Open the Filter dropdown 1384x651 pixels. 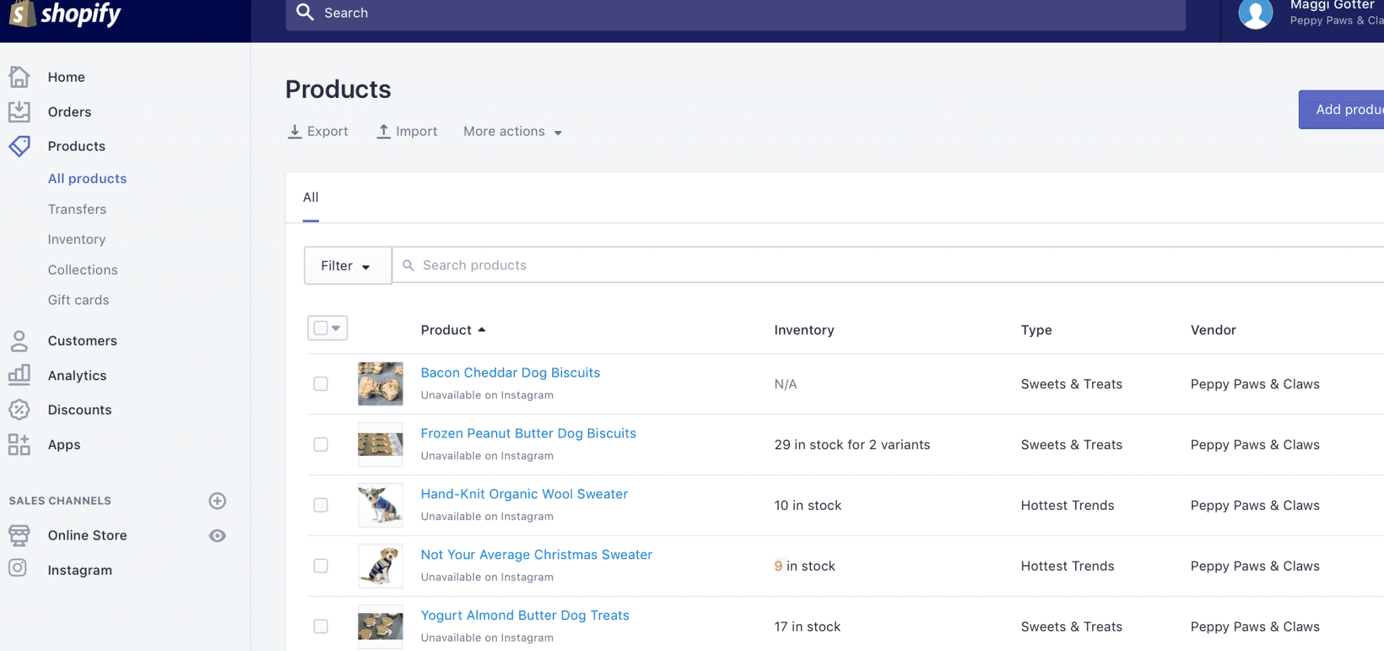tap(347, 265)
